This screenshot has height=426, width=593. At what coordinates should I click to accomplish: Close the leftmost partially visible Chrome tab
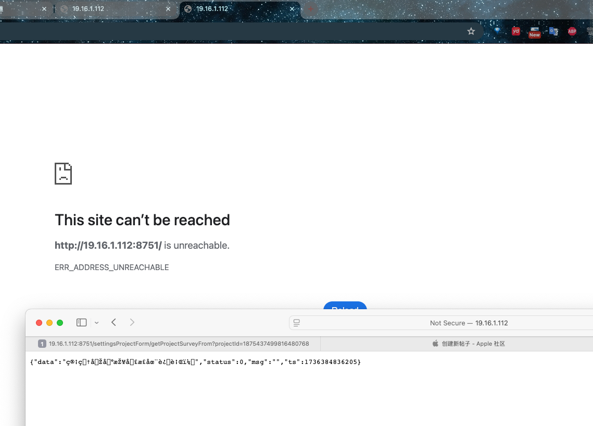pyautogui.click(x=44, y=9)
